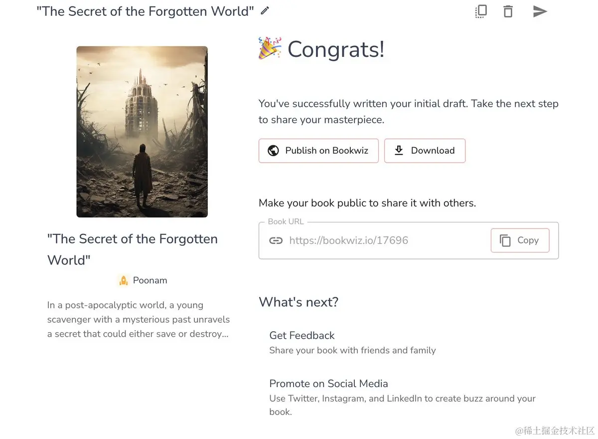Click the chain link icon in the Book URL field
This screenshot has height=439, width=598.
point(276,240)
